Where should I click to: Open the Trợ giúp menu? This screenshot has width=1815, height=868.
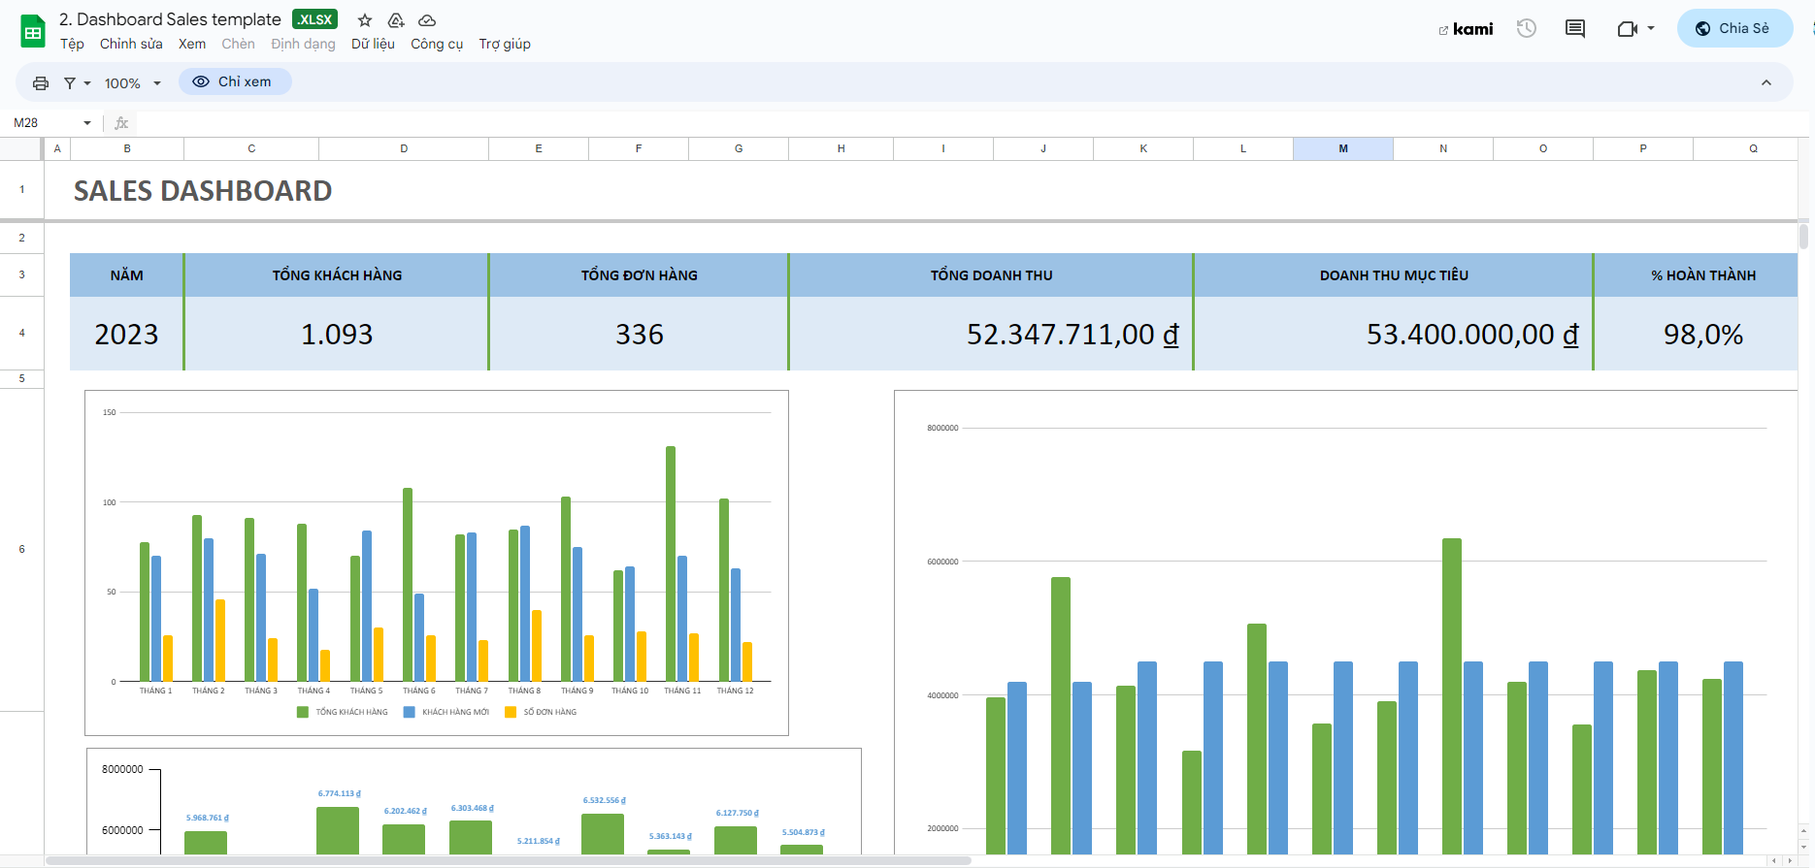(x=505, y=44)
